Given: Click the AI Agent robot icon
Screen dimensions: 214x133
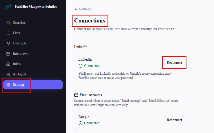Looking at the screenshot, I should (8, 74).
